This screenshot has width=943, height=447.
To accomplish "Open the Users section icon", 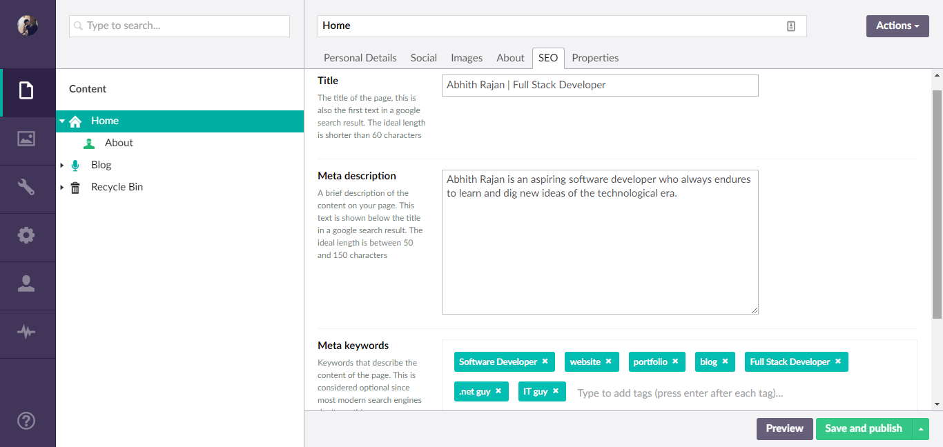I will coord(26,284).
